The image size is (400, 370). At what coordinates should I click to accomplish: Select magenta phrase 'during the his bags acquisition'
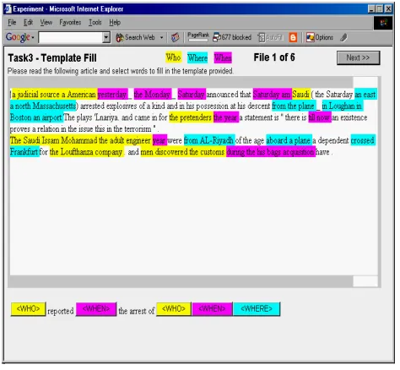270,152
